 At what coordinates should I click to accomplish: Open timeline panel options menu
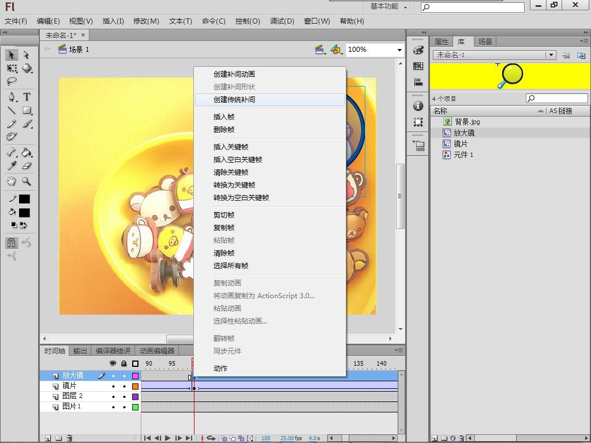(399, 350)
